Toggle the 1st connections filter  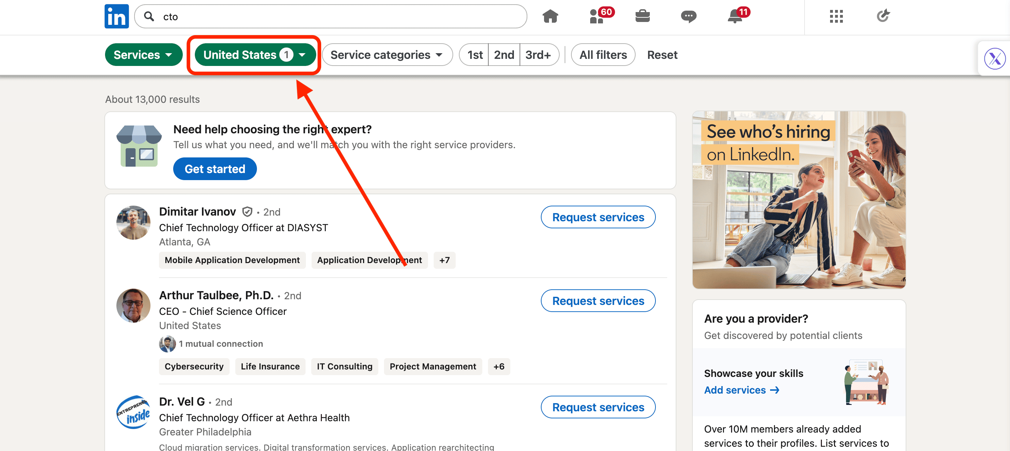[474, 55]
